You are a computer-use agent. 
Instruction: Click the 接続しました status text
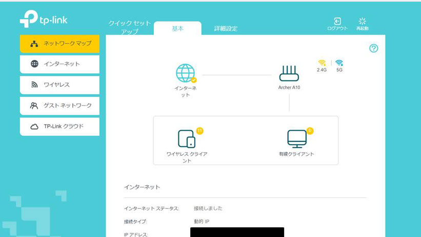coord(208,208)
